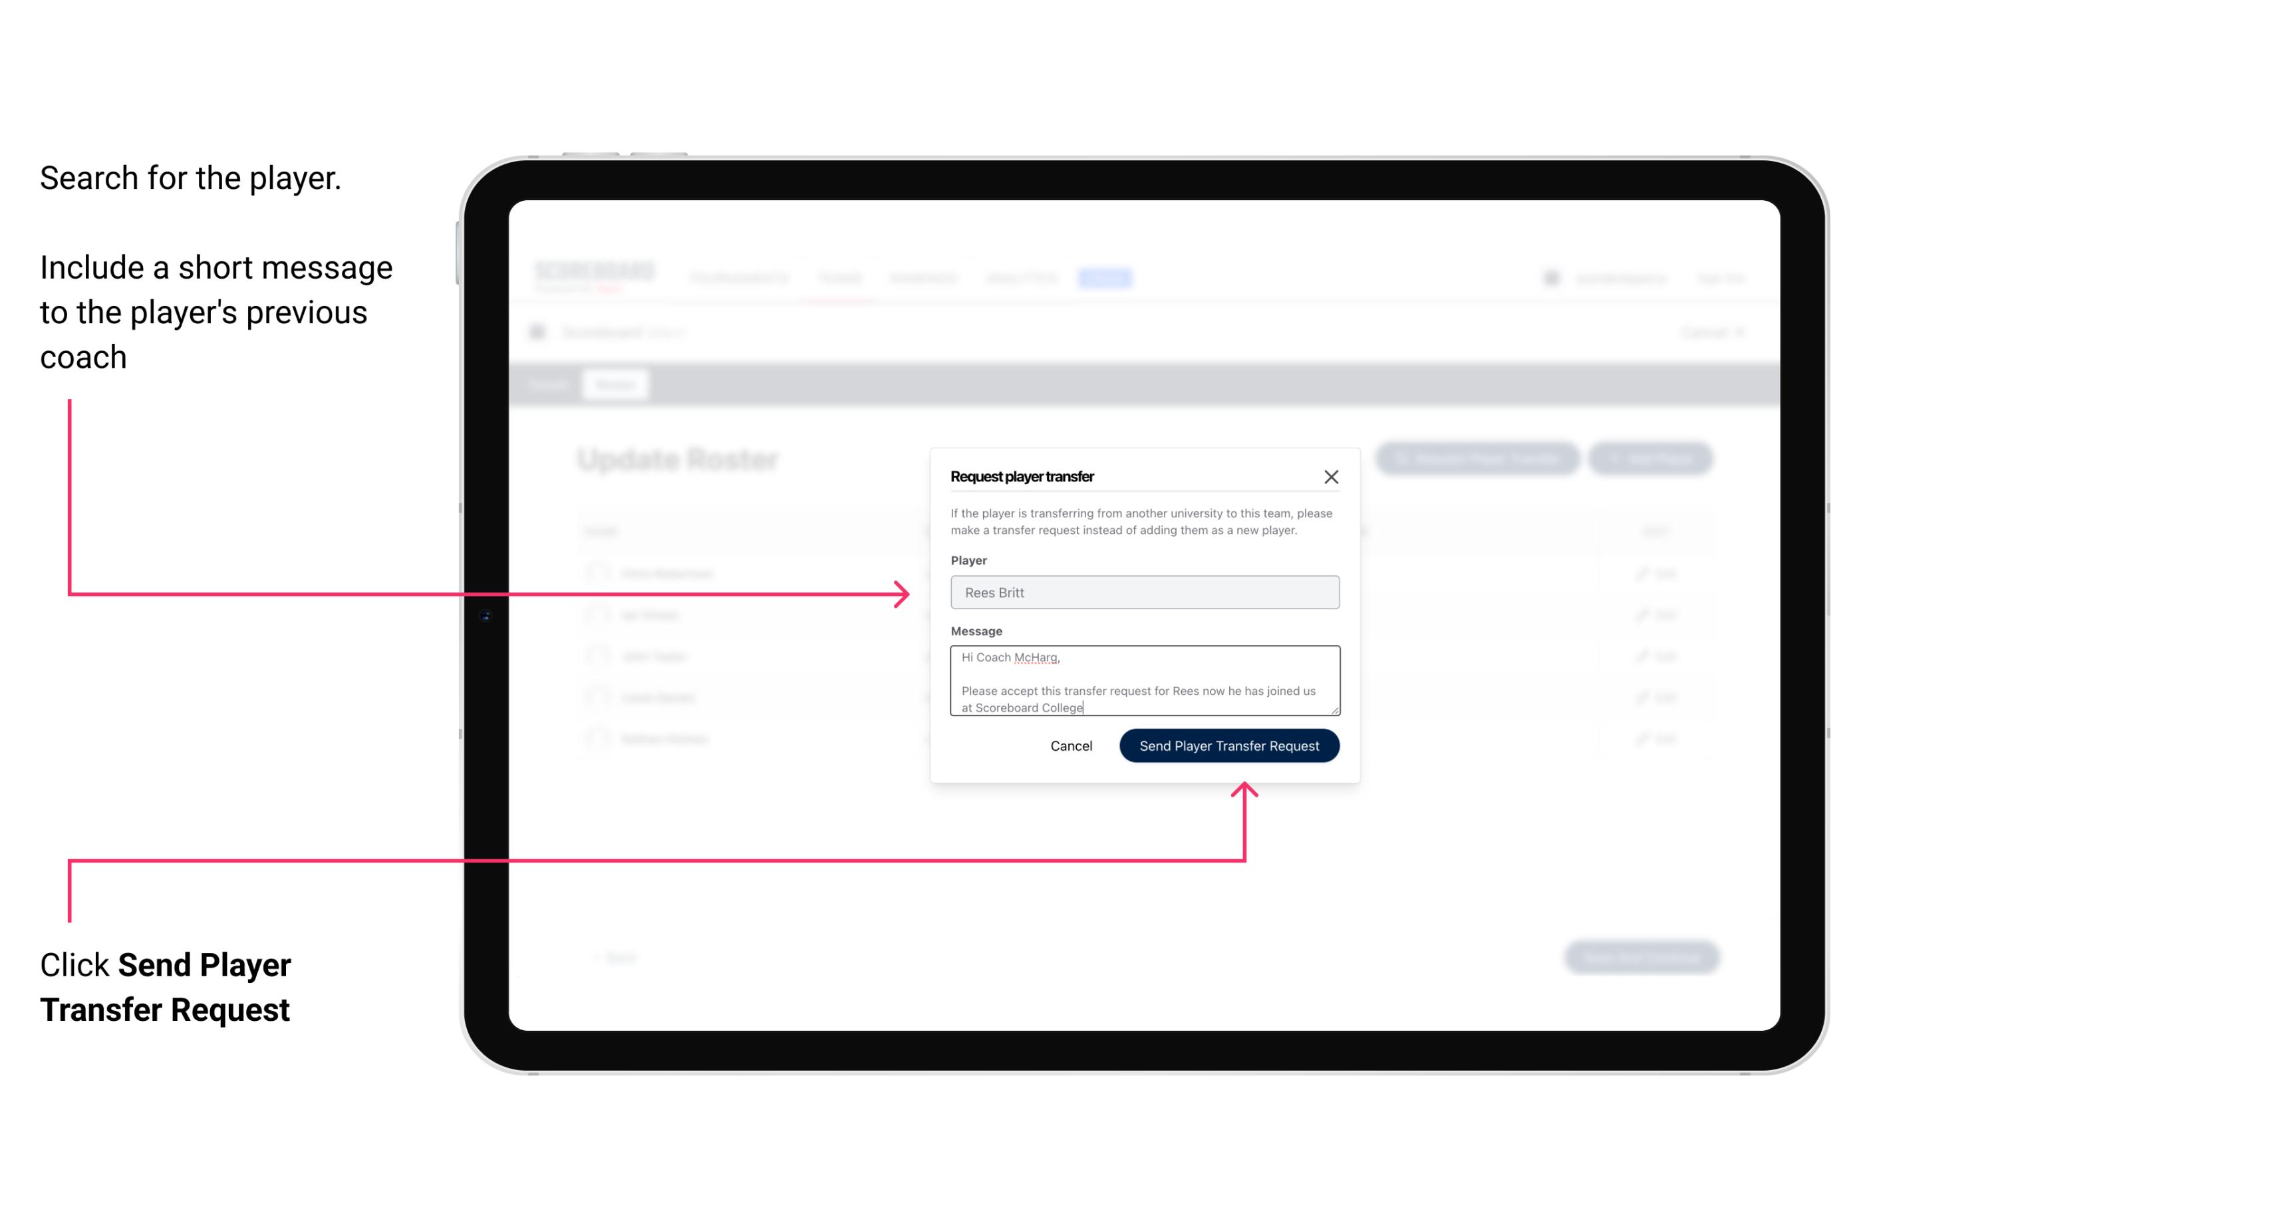Click the close X button on dialog
2288x1231 pixels.
pos(1332,476)
